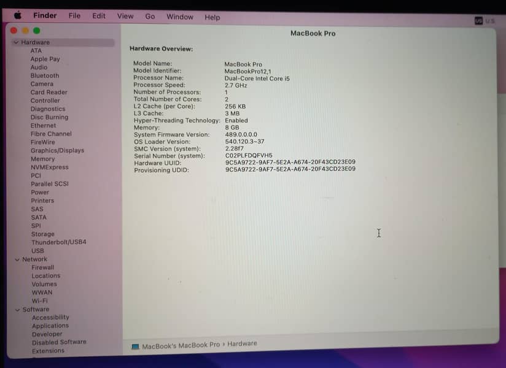Screen dimensions: 506x368
Task: Select Fibre Channel in the sidebar
Action: click(x=52, y=134)
